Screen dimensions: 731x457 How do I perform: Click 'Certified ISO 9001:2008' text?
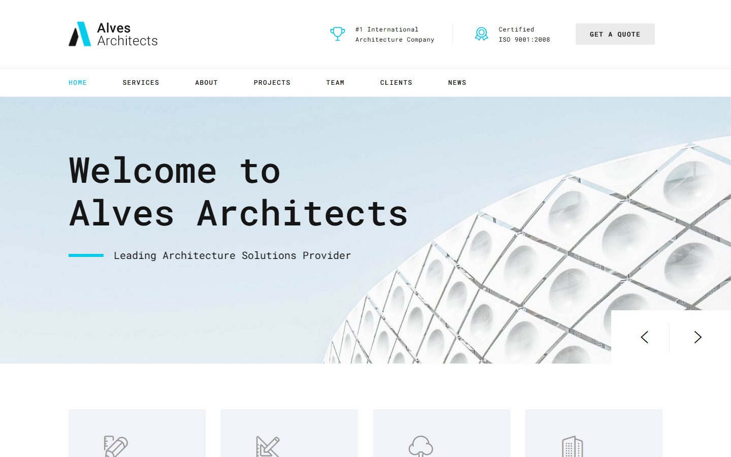[524, 35]
